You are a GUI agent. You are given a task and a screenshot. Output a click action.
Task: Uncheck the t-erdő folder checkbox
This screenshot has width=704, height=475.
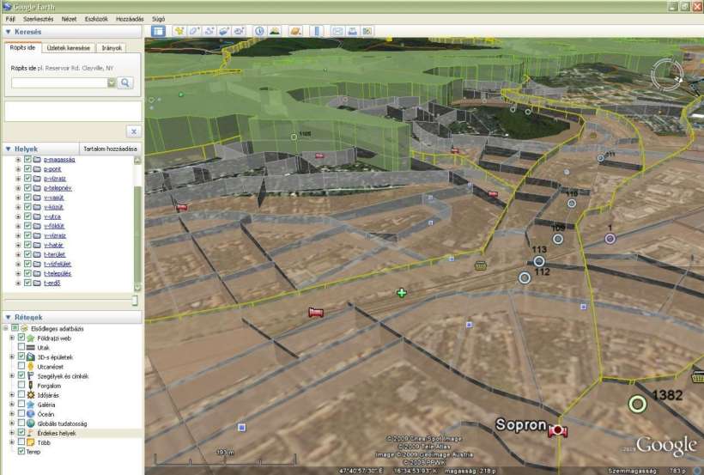27,283
